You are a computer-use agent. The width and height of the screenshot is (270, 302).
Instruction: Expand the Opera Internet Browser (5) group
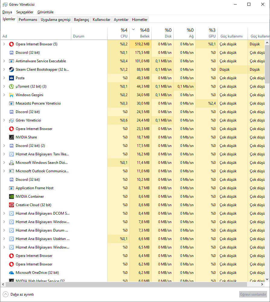tap(4, 44)
